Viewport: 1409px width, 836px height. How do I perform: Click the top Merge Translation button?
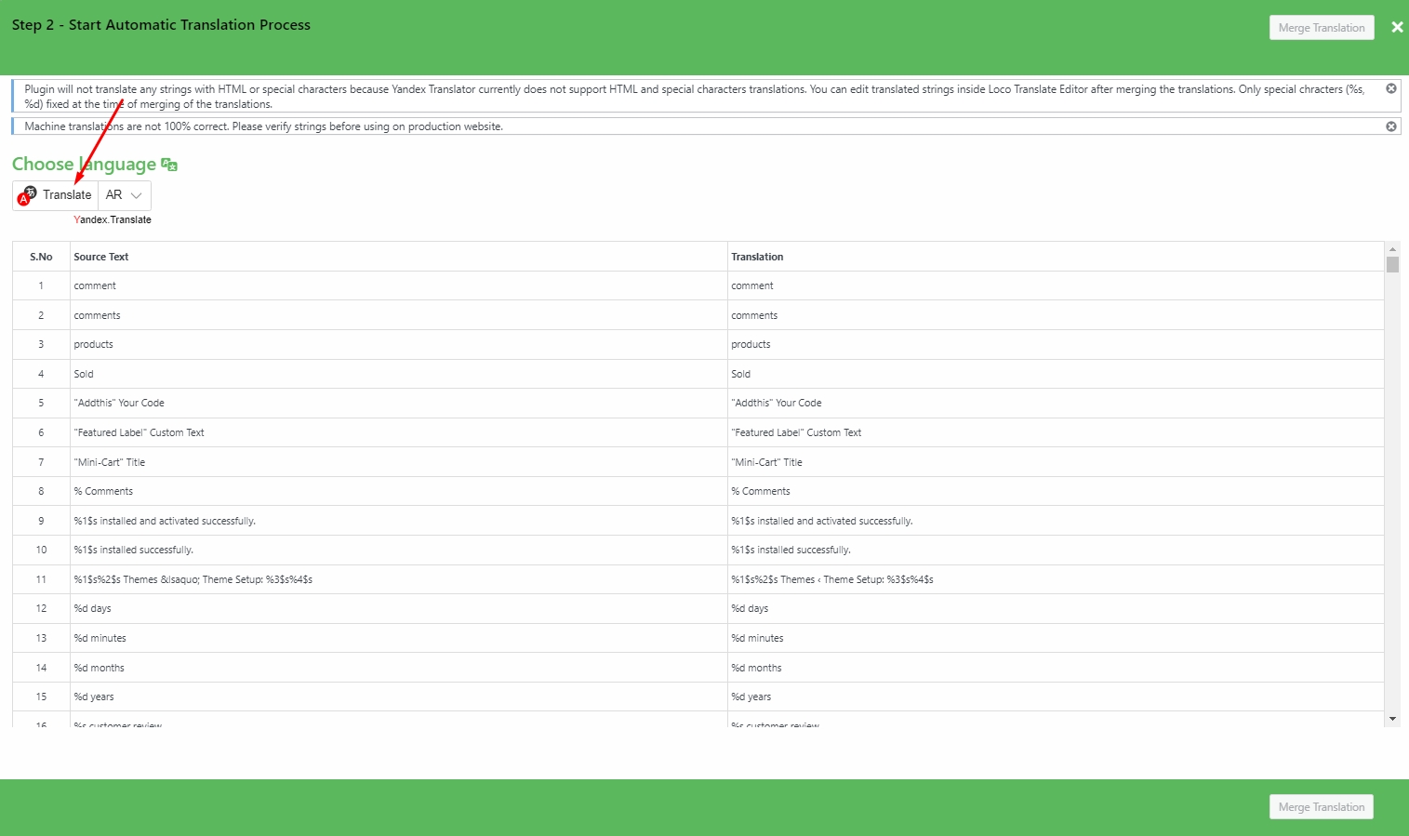pyautogui.click(x=1321, y=28)
